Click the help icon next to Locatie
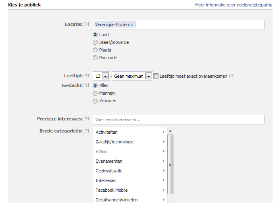Image resolution: width=275 pixels, height=203 pixels. click(86, 25)
